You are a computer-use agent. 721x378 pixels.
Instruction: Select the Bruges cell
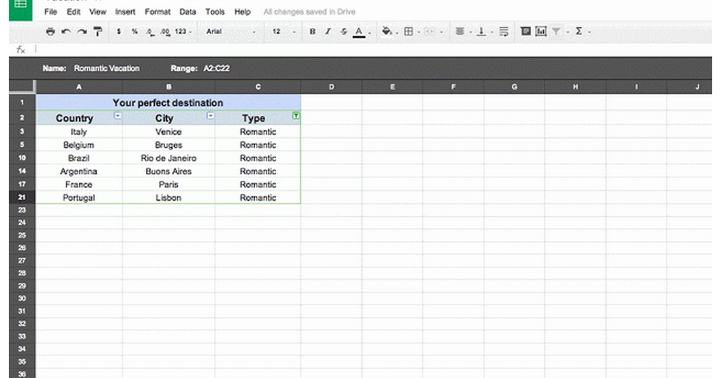tap(169, 145)
